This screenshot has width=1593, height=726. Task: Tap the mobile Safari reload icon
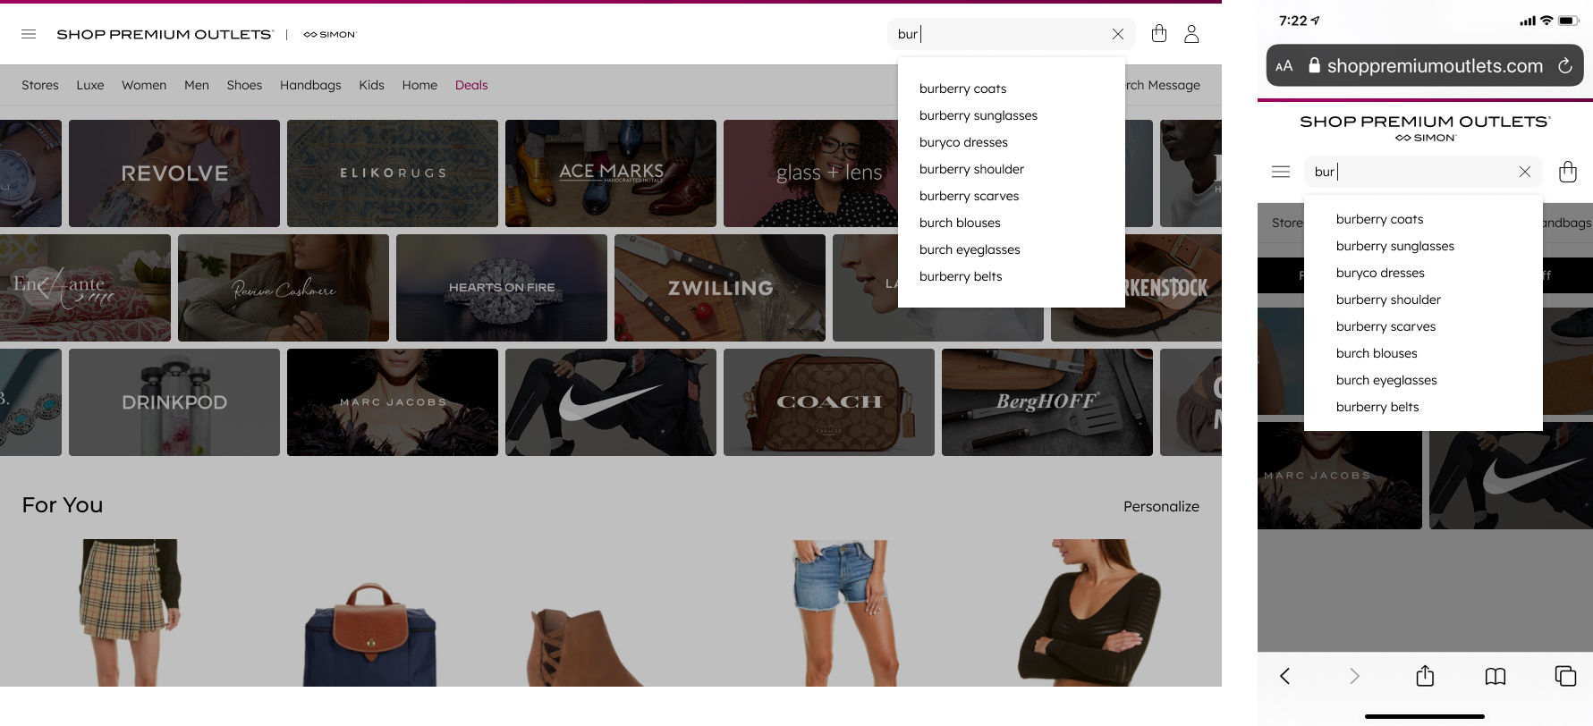pyautogui.click(x=1565, y=65)
